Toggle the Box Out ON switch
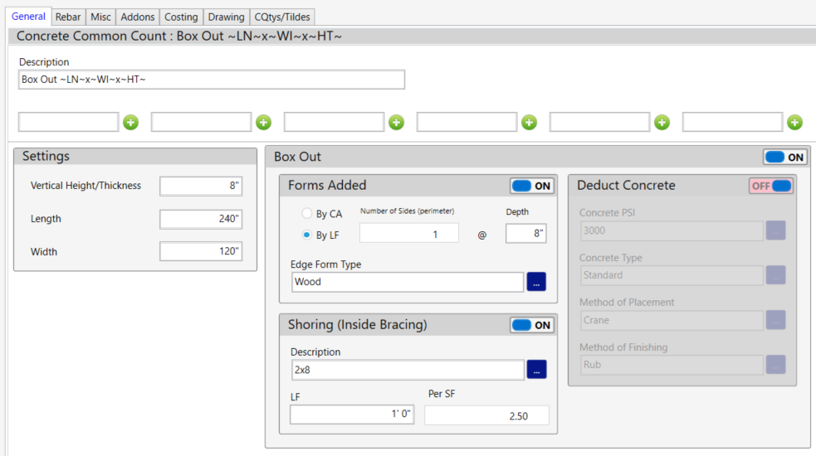 pos(785,158)
